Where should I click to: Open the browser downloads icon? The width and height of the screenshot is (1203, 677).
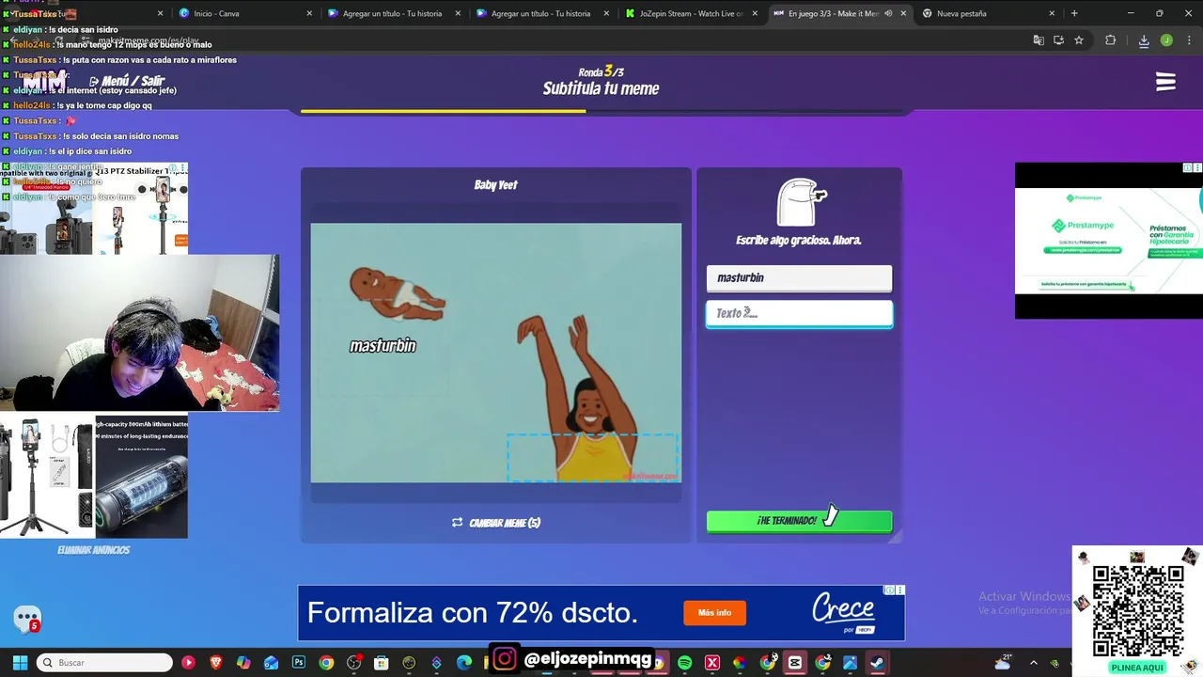click(1144, 40)
